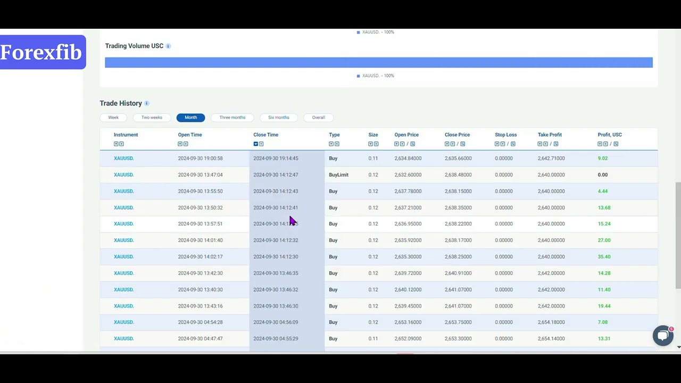This screenshot has width=681, height=383.
Task: Sort Open Time with second sort icon
Action: point(186,144)
